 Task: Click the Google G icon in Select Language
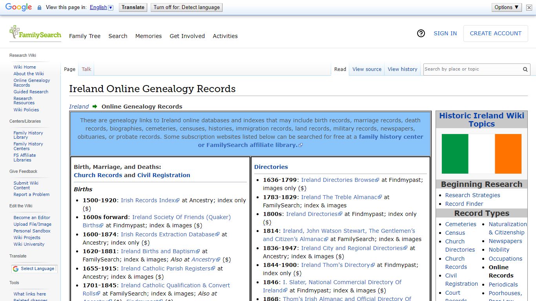[15, 269]
